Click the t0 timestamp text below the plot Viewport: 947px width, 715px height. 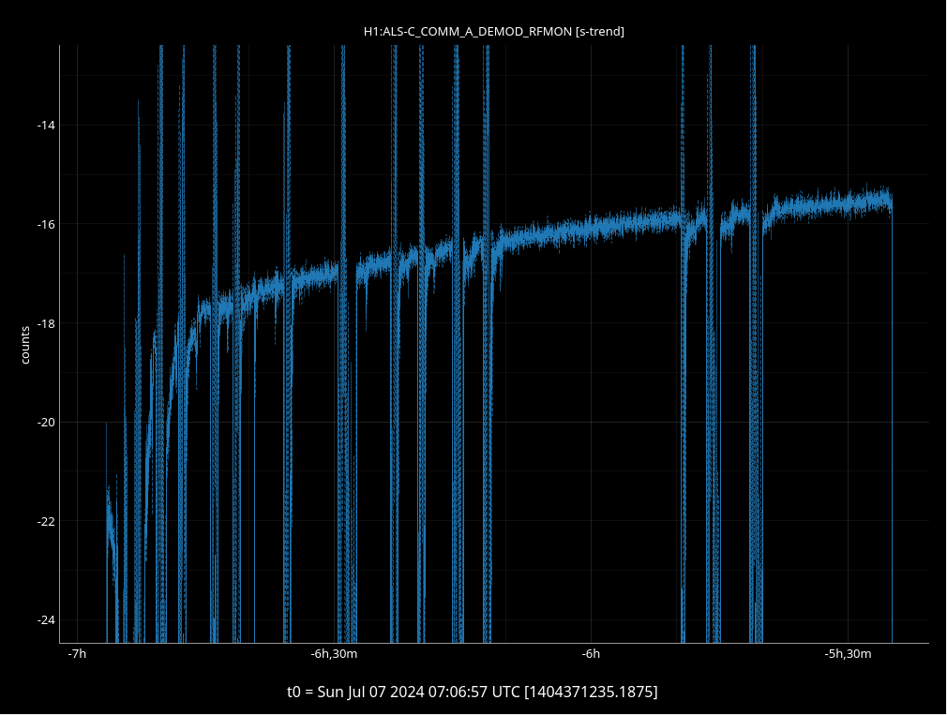coord(473,692)
